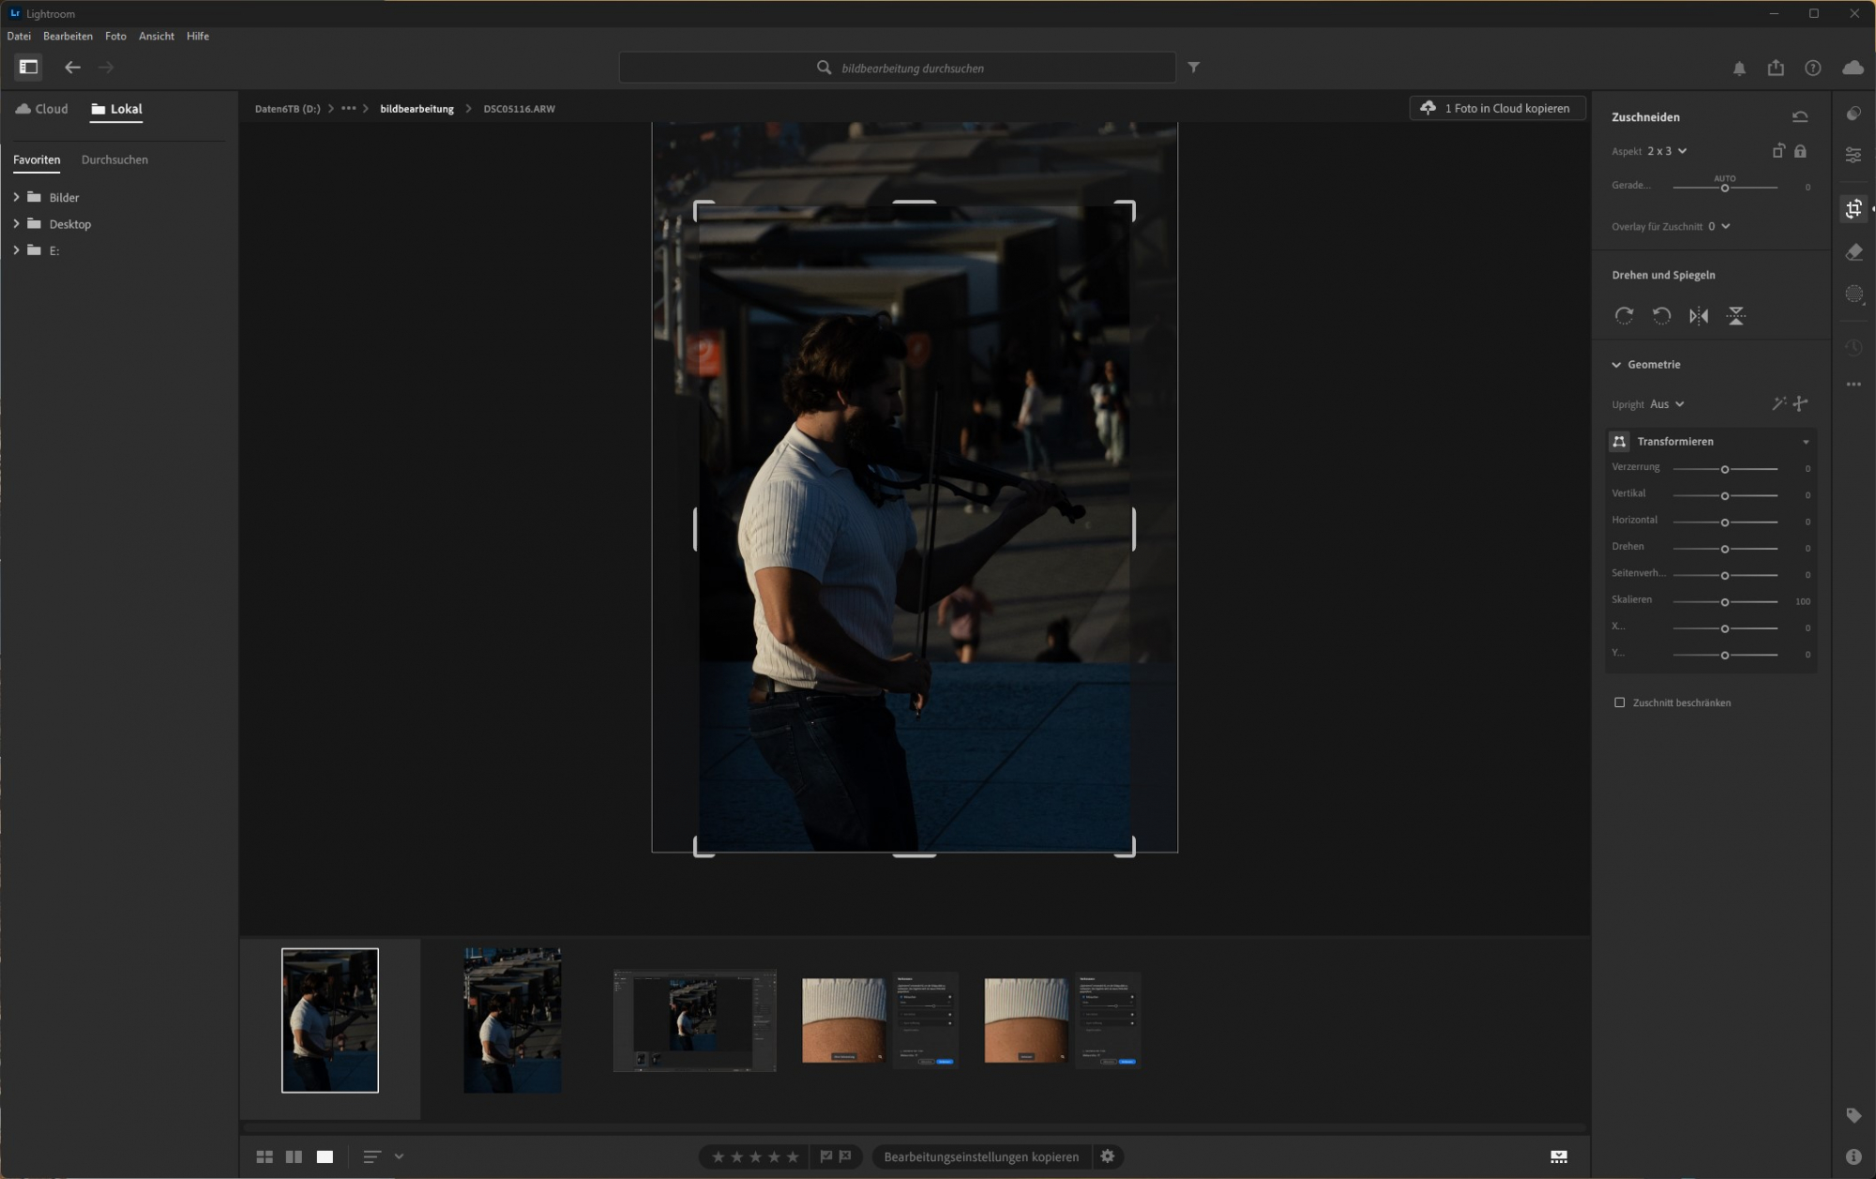Expand the Bilder folder

pos(16,197)
